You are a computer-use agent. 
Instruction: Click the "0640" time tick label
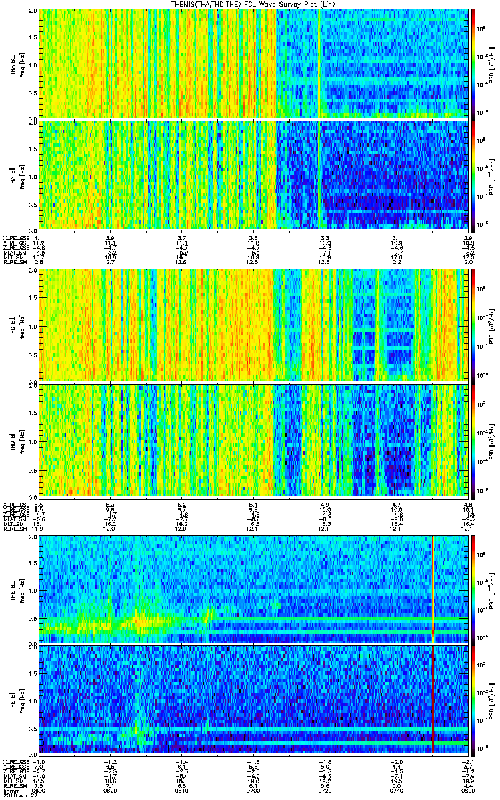(181, 790)
